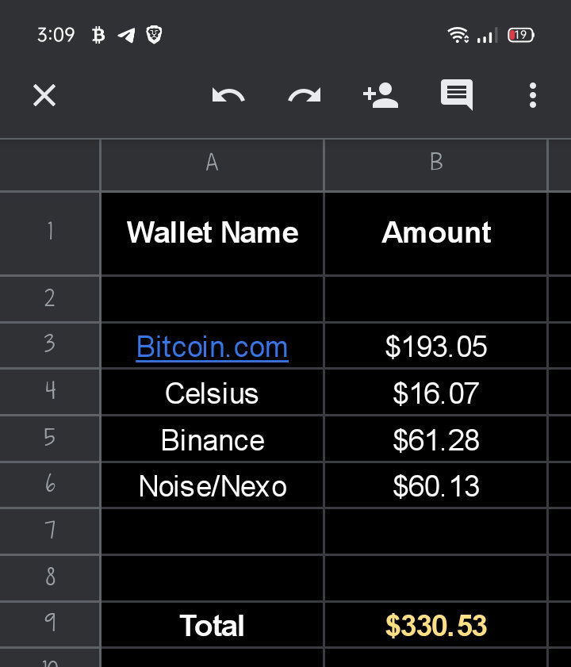Tap the X to exit editing
This screenshot has height=667, width=571.
pyautogui.click(x=44, y=95)
